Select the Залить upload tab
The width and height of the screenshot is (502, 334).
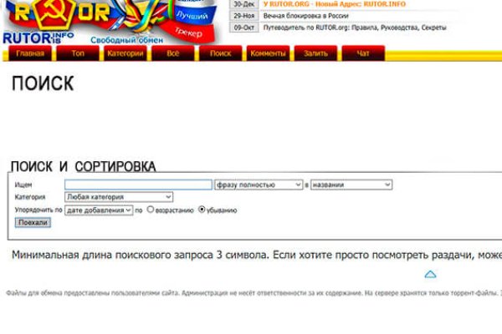316,54
